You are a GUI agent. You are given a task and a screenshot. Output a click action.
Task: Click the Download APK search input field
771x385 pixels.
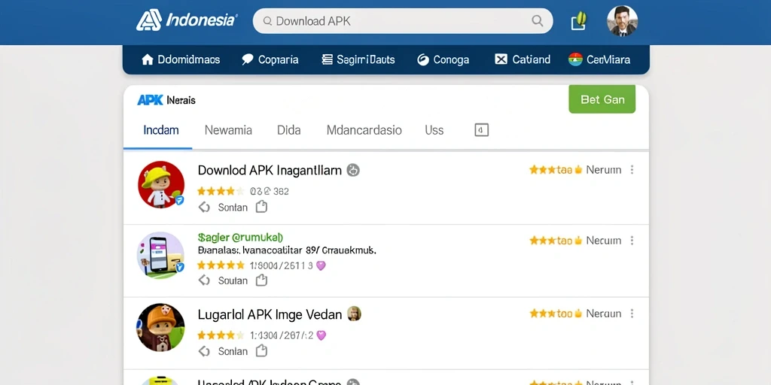[x=403, y=21]
